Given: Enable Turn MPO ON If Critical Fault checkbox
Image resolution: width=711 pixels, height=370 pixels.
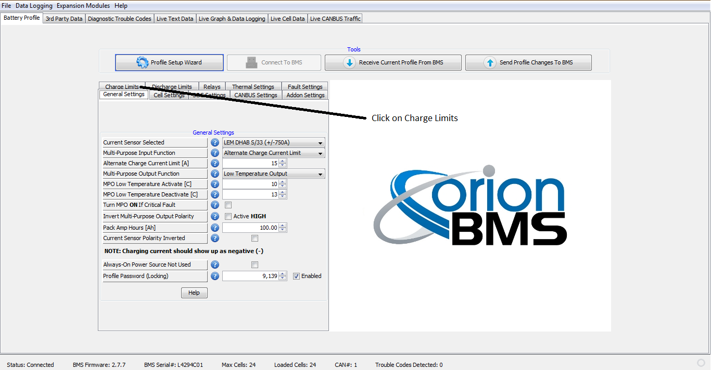Looking at the screenshot, I should [x=228, y=205].
